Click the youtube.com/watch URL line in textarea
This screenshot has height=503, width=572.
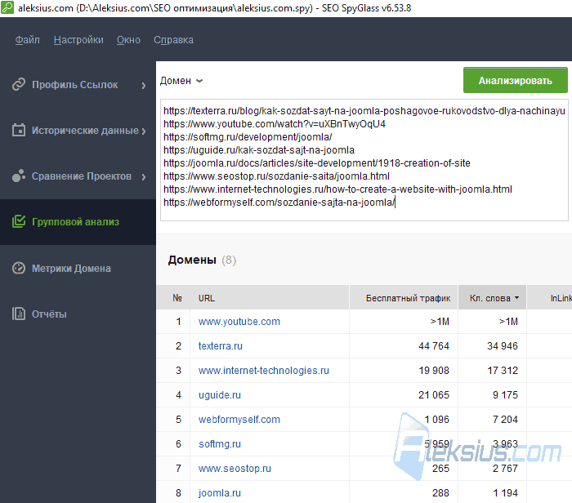275,124
